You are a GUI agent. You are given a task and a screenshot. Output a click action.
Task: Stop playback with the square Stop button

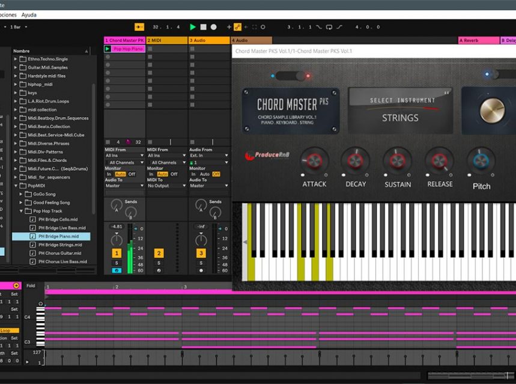[204, 27]
